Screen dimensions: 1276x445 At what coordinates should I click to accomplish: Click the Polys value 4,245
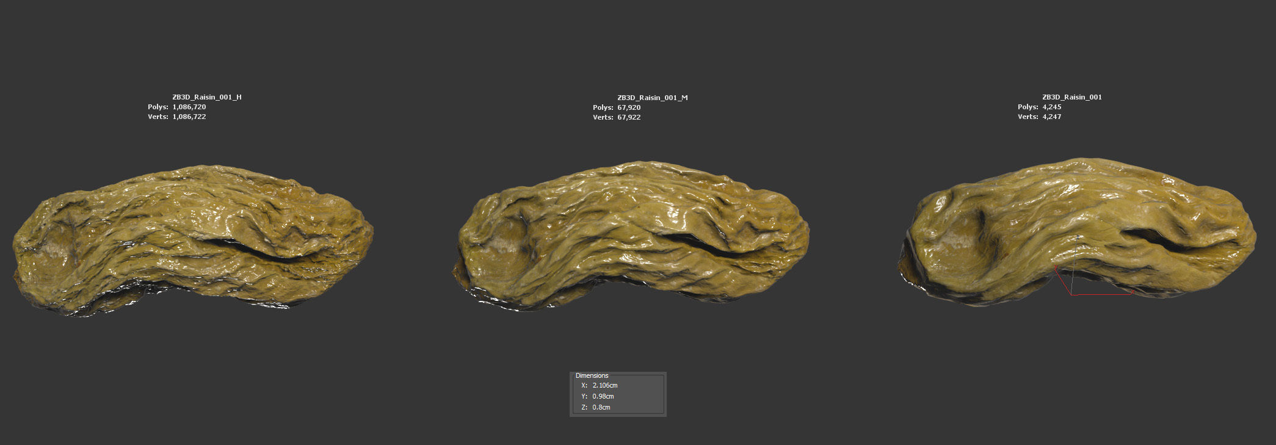(1052, 107)
